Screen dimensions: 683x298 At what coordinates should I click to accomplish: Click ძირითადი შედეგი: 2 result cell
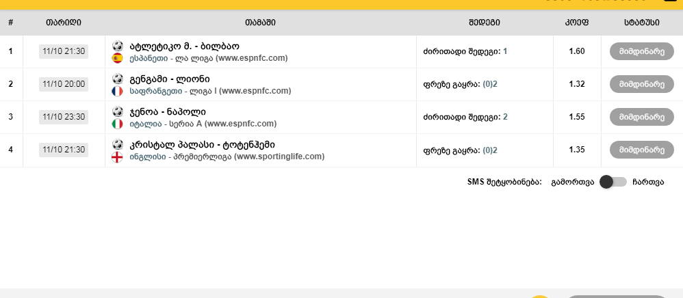pos(465,117)
